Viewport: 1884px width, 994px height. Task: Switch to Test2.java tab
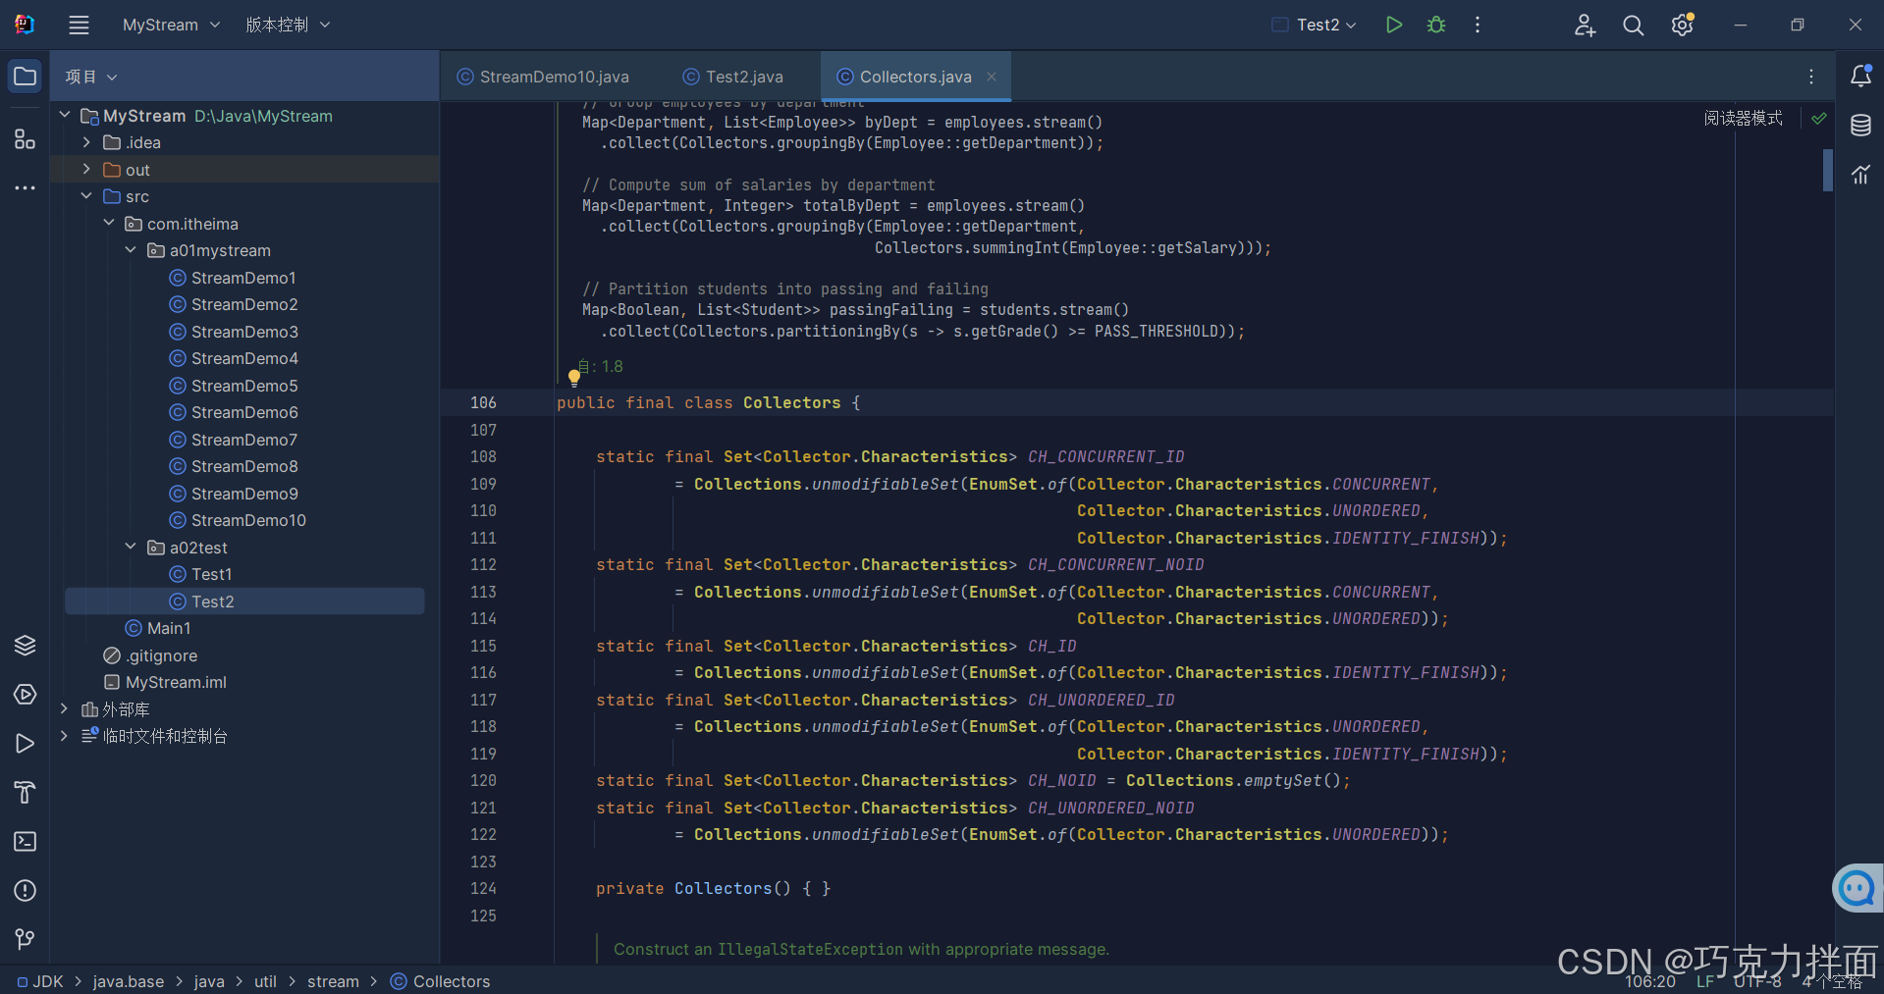coord(733,77)
